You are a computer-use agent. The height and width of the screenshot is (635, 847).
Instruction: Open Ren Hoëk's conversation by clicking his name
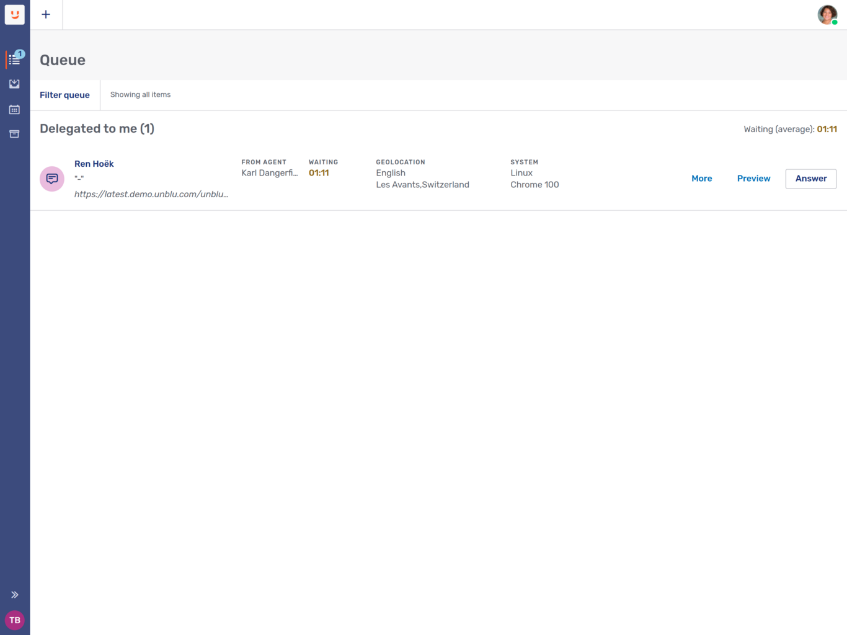pos(94,164)
